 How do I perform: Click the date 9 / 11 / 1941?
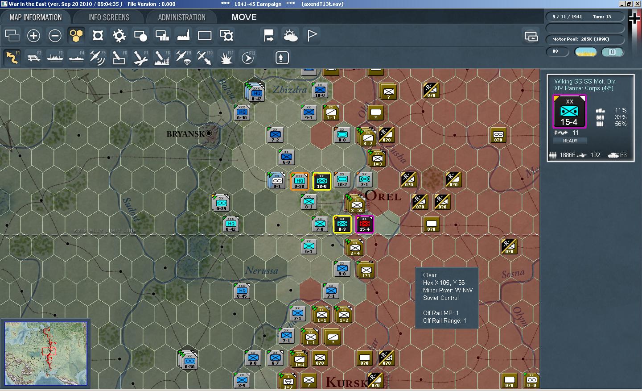(567, 17)
